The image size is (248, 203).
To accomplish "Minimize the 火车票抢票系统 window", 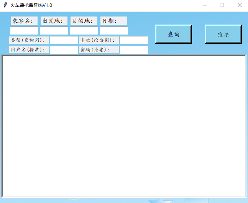I will pyautogui.click(x=205, y=5).
